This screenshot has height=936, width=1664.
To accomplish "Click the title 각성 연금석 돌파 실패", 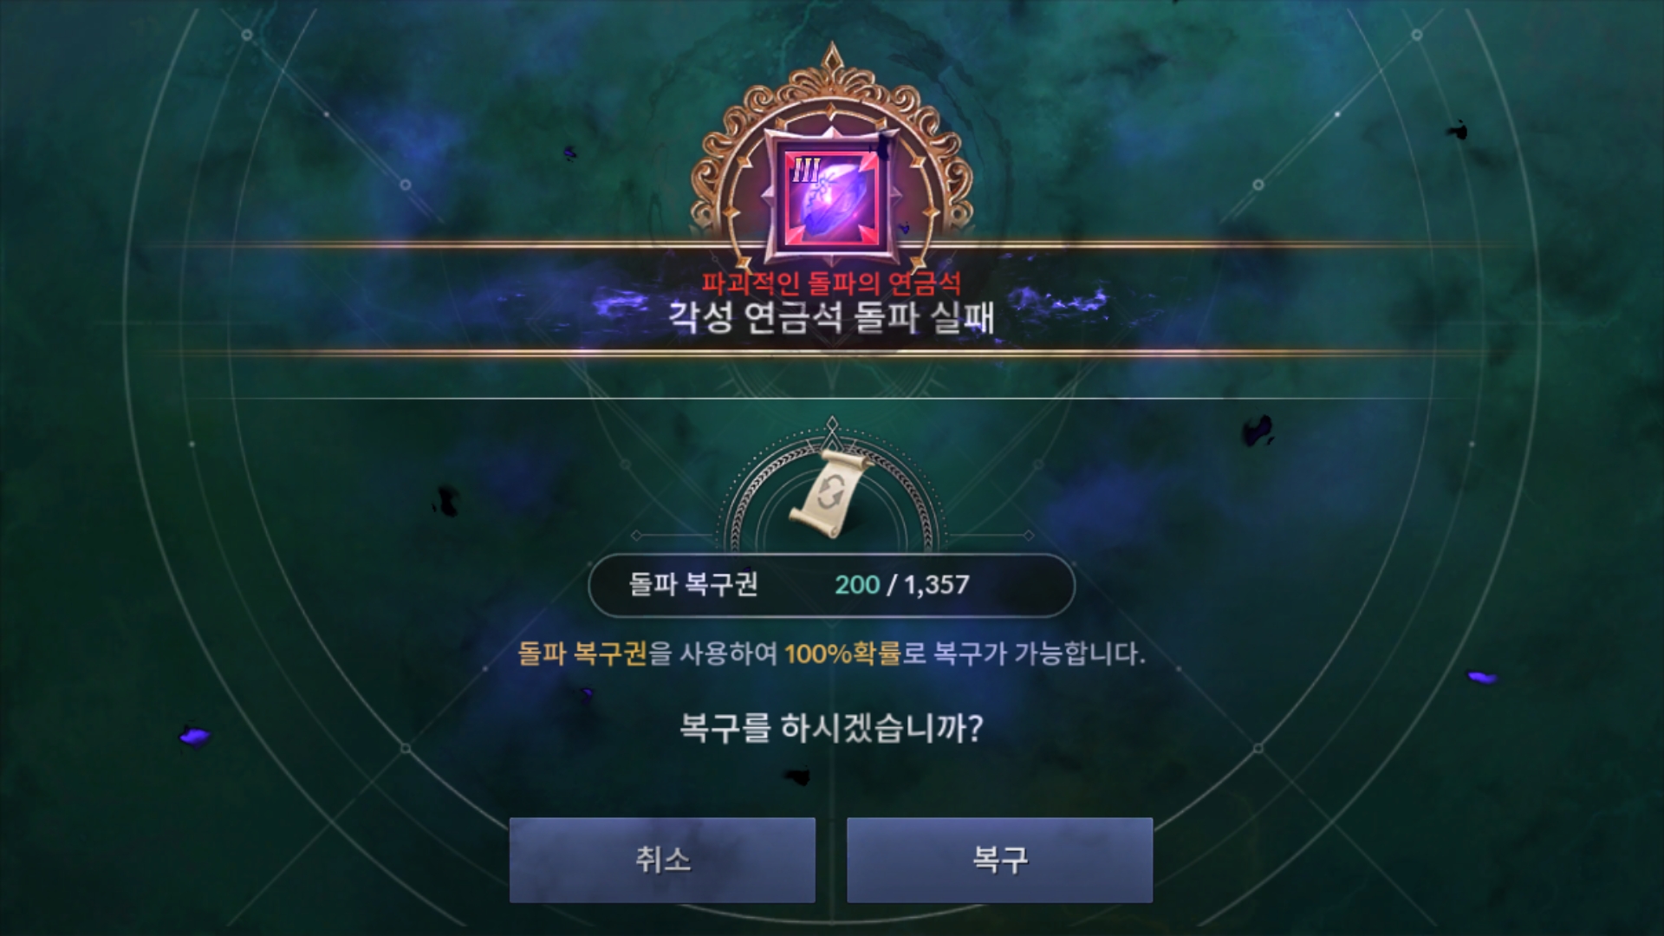I will pyautogui.click(x=831, y=317).
